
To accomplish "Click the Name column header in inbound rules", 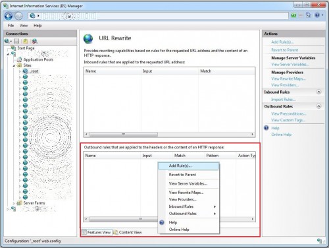I will click(113, 71).
